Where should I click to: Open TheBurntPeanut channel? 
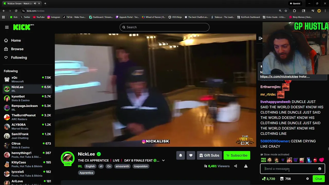point(27,117)
